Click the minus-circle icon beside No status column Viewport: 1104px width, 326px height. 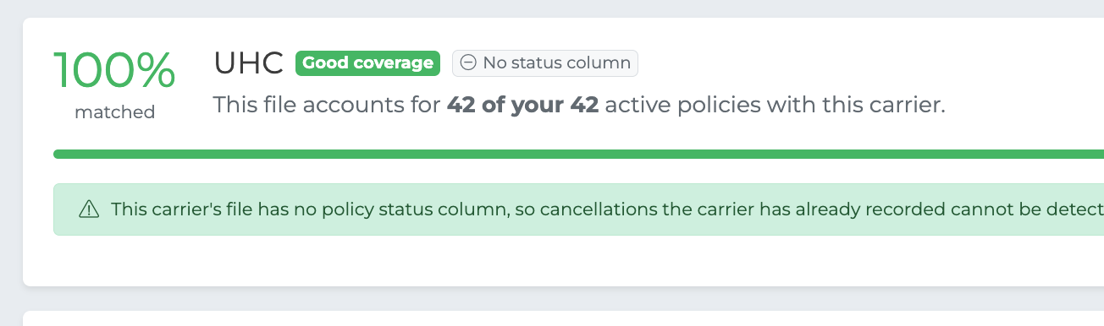click(468, 62)
